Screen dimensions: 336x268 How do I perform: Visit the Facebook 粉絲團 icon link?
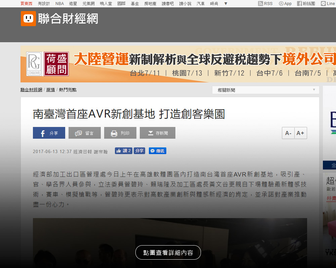pos(299,3)
